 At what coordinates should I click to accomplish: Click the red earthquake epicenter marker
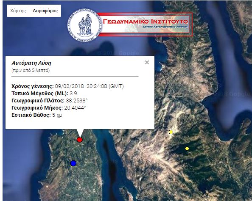pyautogui.click(x=80, y=140)
